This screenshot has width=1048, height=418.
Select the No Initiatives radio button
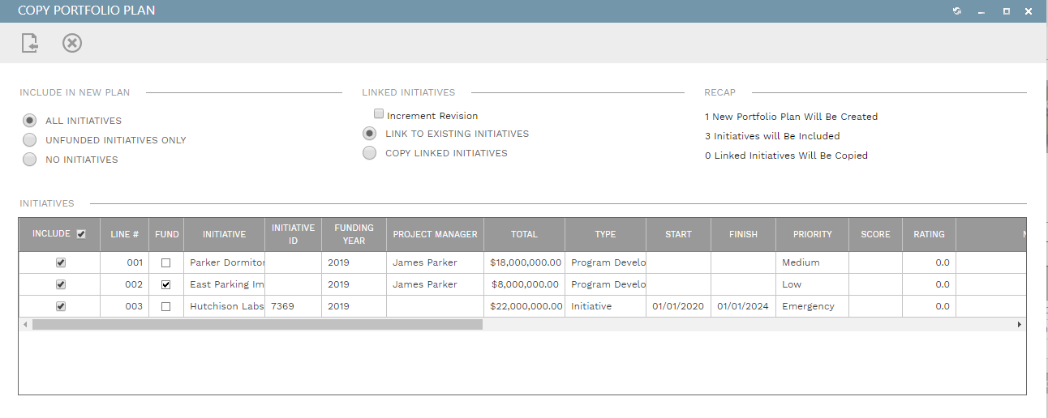(x=30, y=160)
